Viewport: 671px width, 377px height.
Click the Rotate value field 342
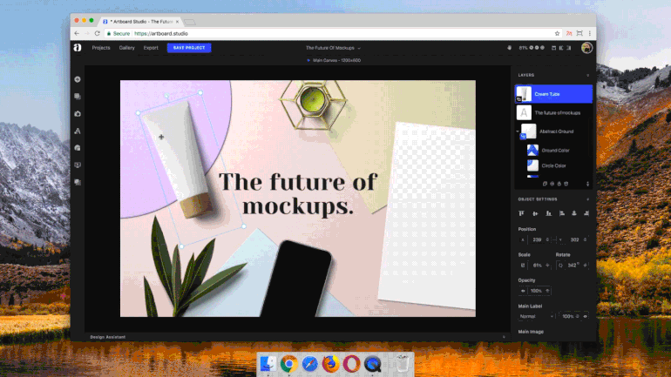(x=573, y=266)
